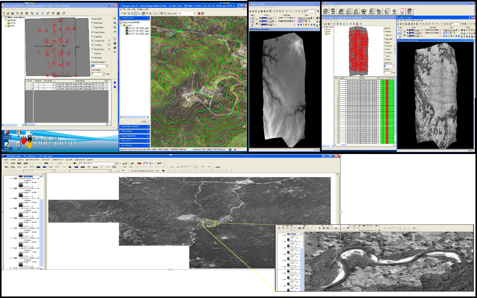The width and height of the screenshot is (477, 298).
Task: Toggle Image IDs checkbox
Action: point(92,36)
